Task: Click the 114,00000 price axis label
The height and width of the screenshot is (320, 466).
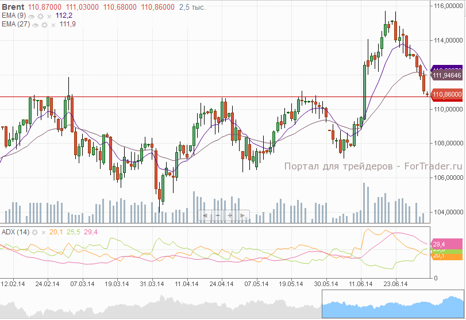Action: pyautogui.click(x=448, y=40)
